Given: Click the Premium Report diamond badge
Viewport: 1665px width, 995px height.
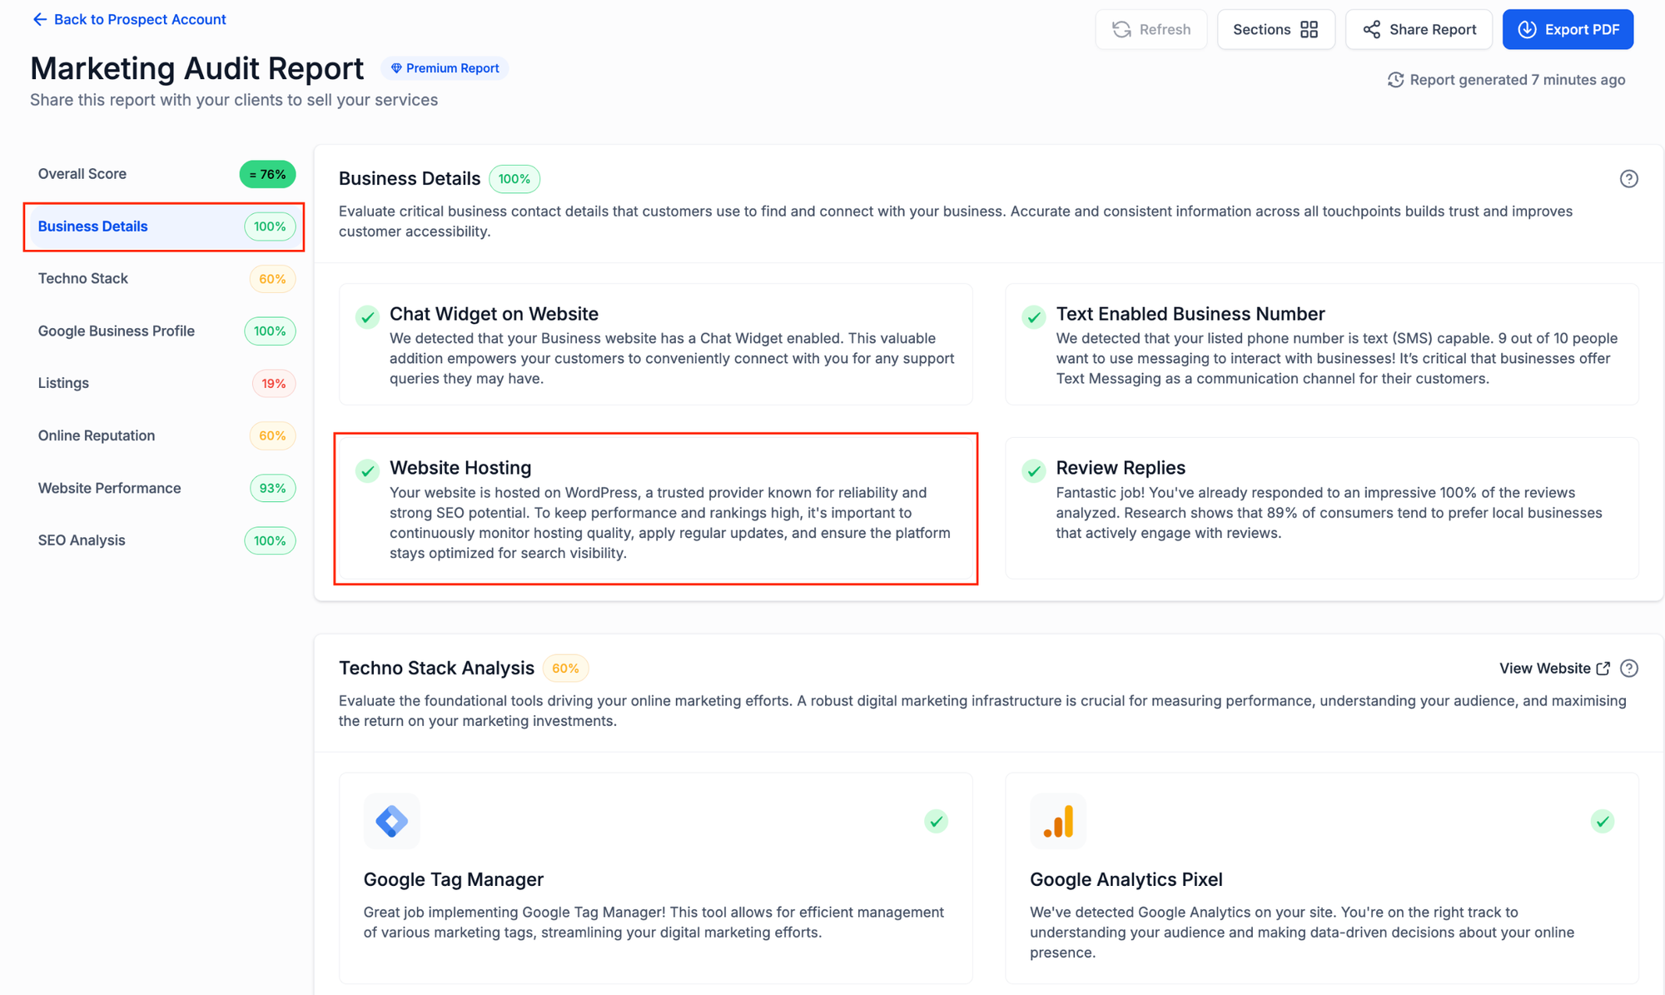Looking at the screenshot, I should tap(445, 68).
